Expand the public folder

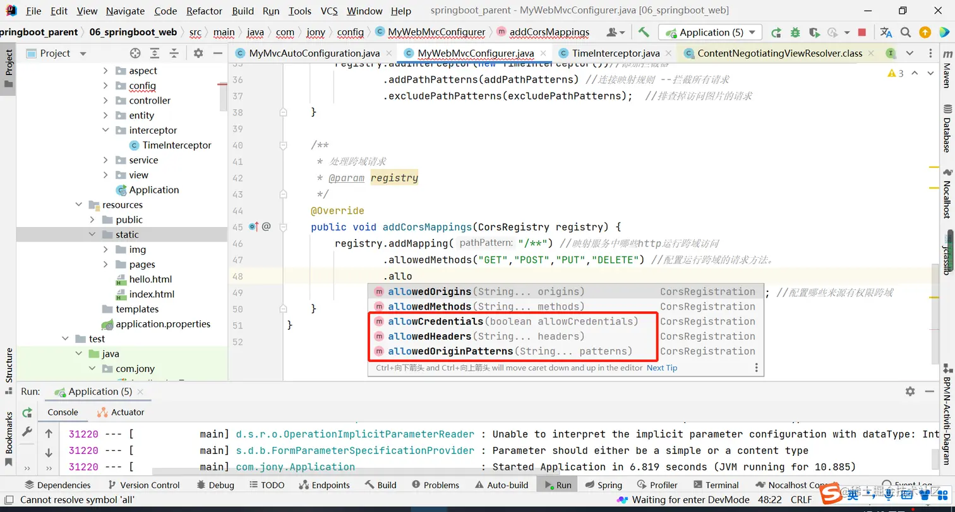pyautogui.click(x=92, y=219)
